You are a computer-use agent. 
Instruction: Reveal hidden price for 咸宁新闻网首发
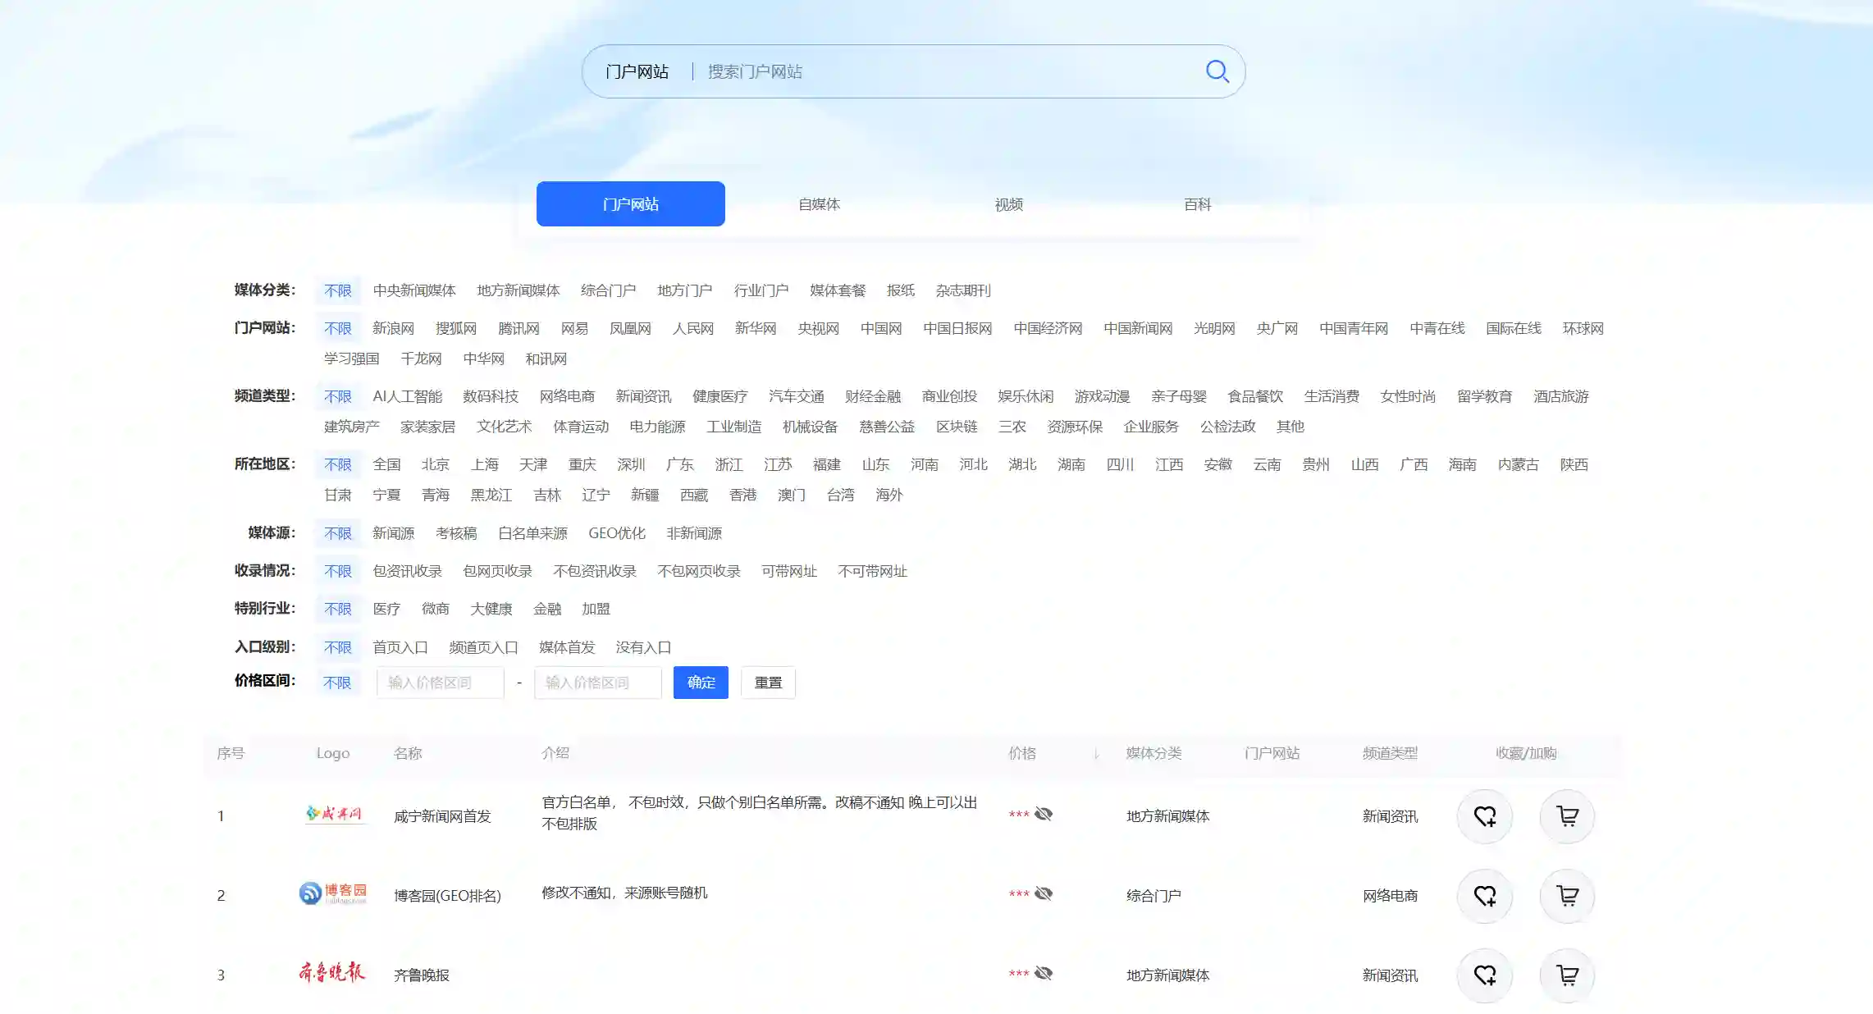pyautogui.click(x=1043, y=814)
